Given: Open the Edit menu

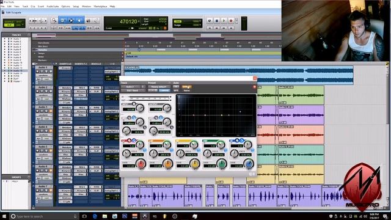Looking at the screenshot, I should point(10,6).
